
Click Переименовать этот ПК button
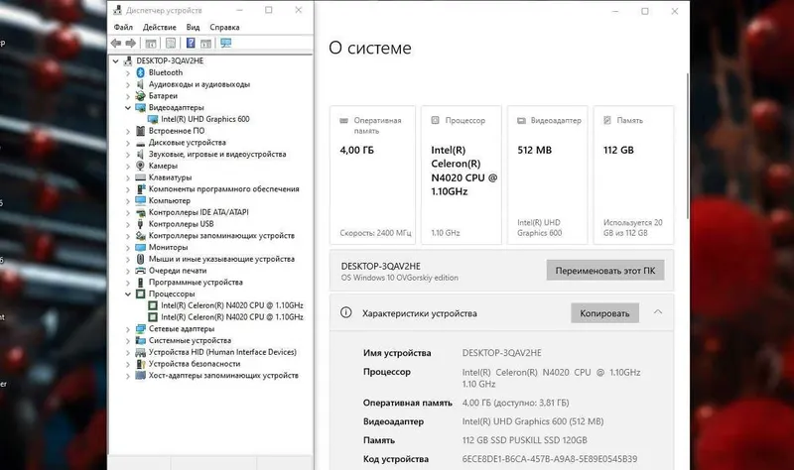(605, 270)
